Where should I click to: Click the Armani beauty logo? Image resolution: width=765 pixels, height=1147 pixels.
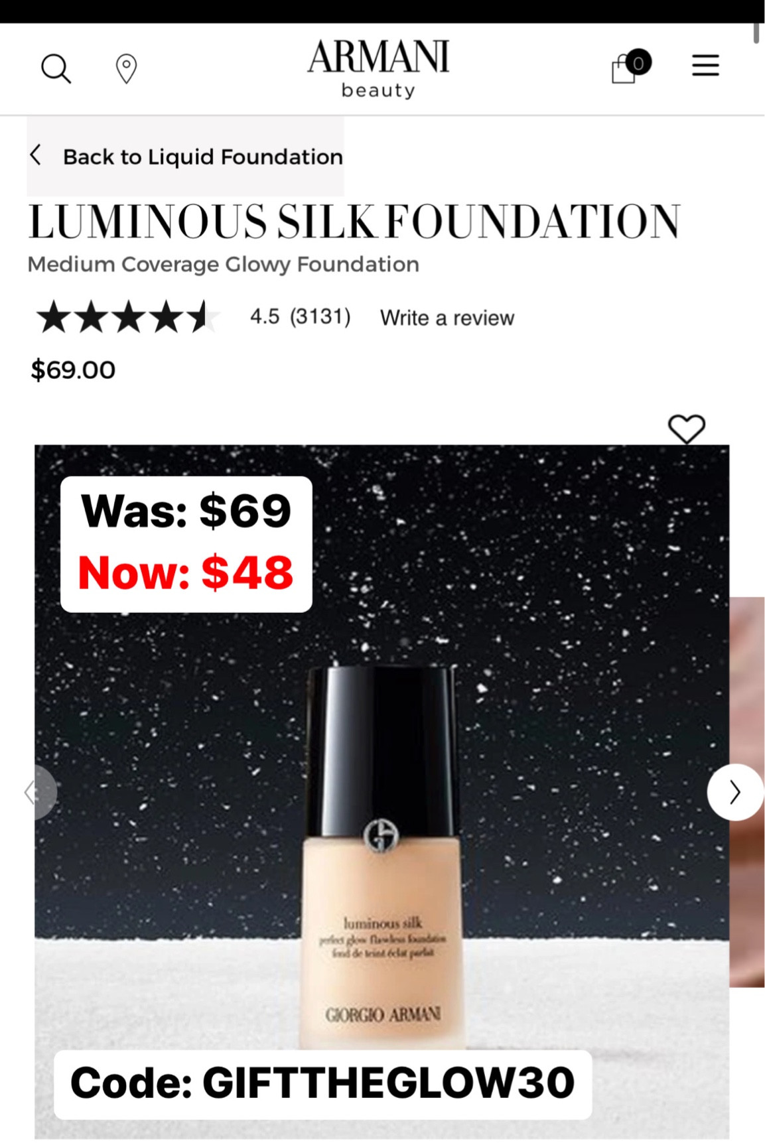pos(378,68)
